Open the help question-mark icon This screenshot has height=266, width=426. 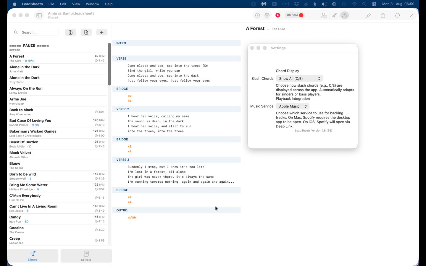(x=257, y=15)
